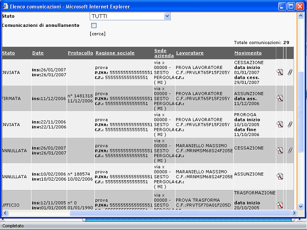This screenshot has height=230, width=307.
Task: Sort by Lavoratore column header
Action: [x=190, y=53]
